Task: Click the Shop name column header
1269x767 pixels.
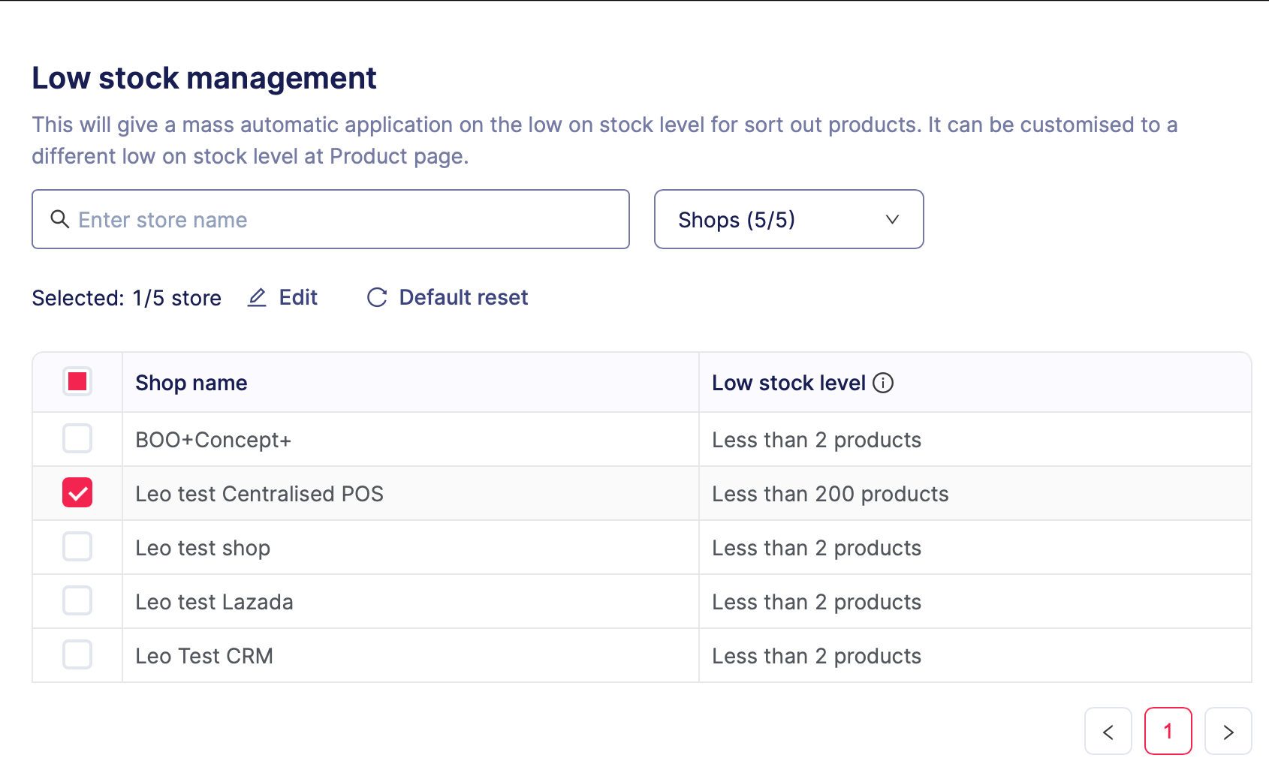Action: (x=191, y=383)
